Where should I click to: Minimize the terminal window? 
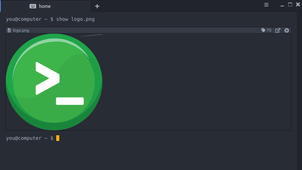[282, 6]
